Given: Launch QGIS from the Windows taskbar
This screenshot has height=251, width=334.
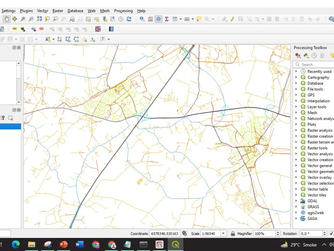Looking at the screenshot, I should point(175,245).
